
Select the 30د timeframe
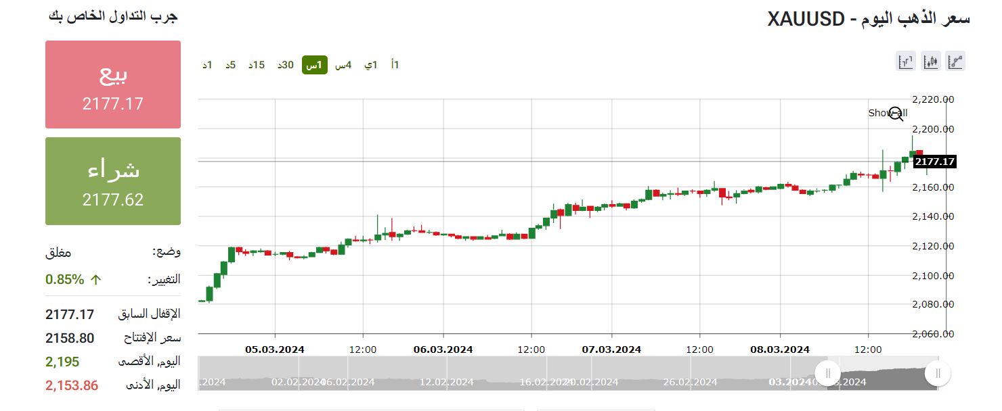pos(286,65)
